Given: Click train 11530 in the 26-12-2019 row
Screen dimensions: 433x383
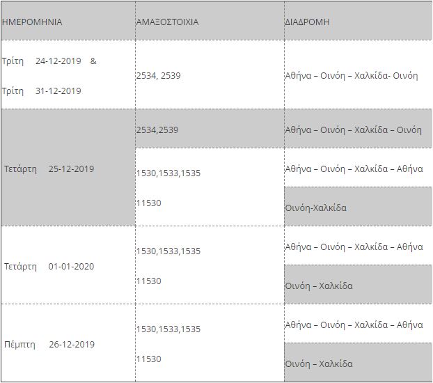Looking at the screenshot, I should (x=148, y=359).
